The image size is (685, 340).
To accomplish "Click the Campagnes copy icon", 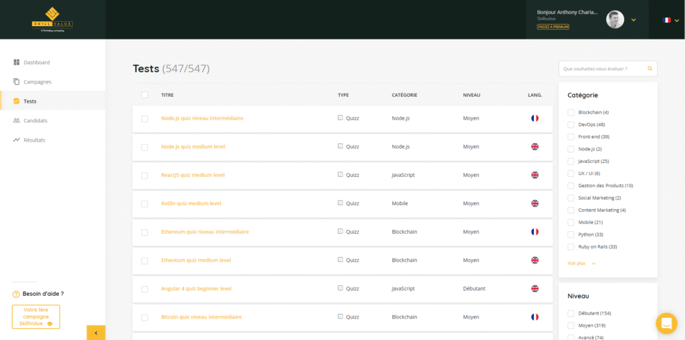I will tap(17, 81).
